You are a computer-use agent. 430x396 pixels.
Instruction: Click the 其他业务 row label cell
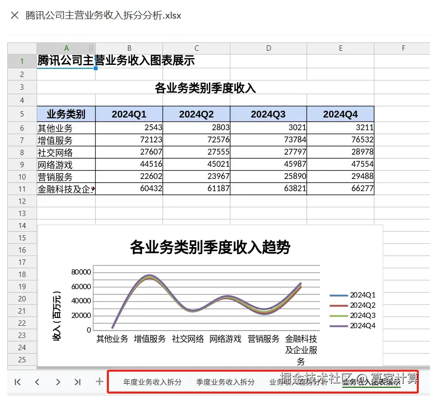coord(66,128)
